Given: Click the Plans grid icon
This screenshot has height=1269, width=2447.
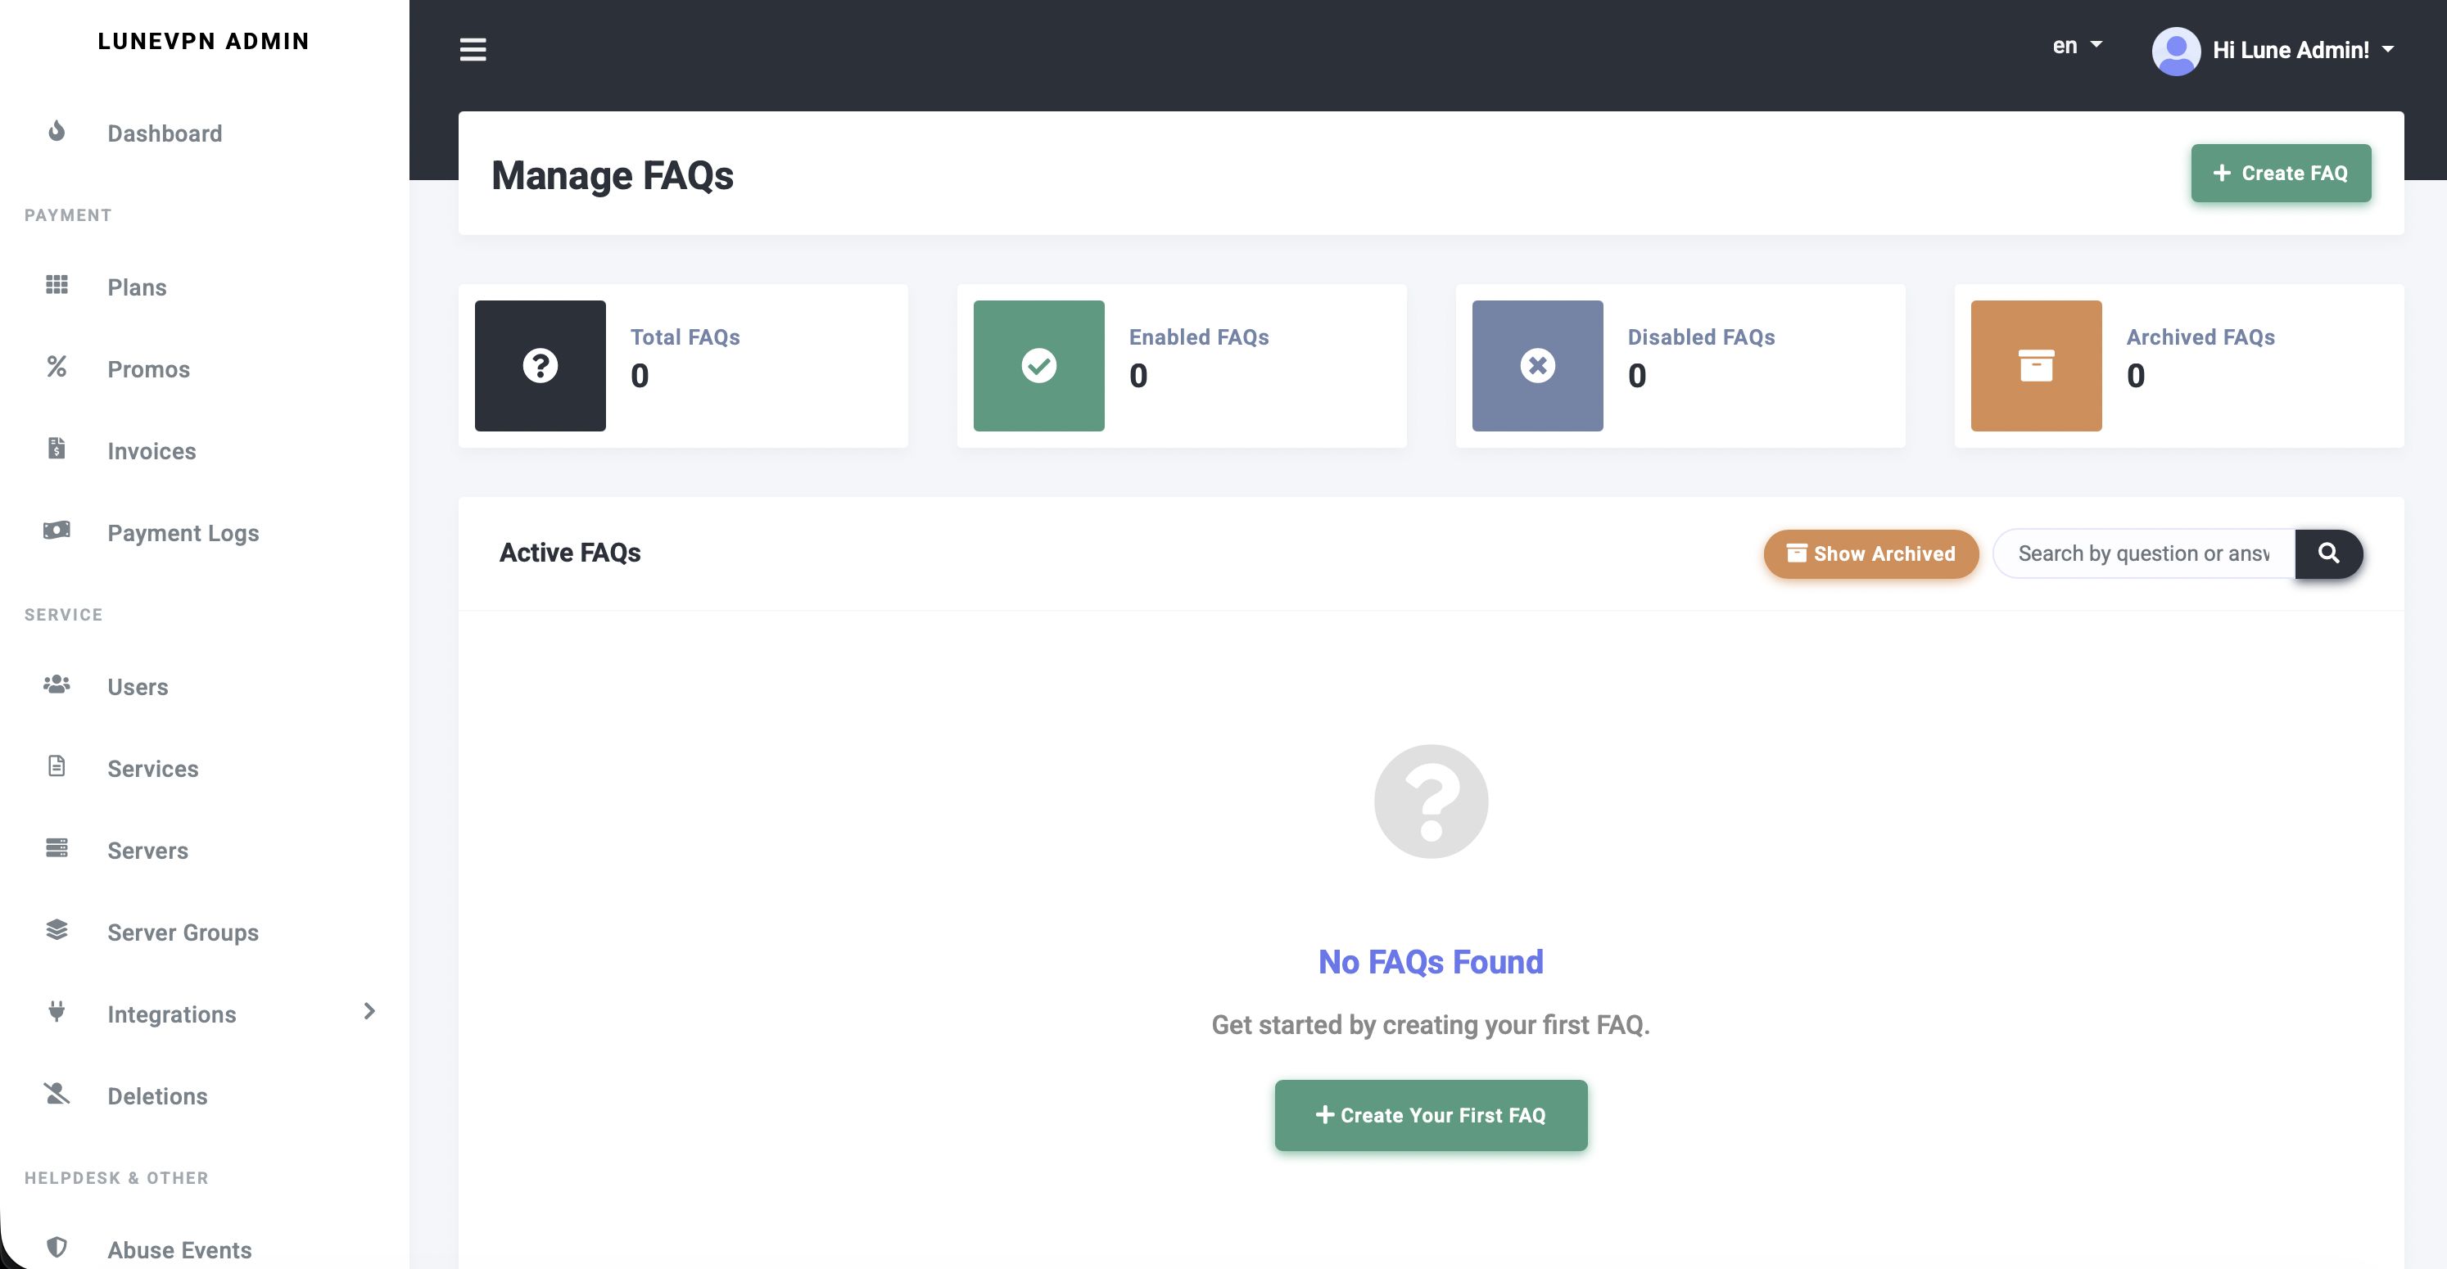Looking at the screenshot, I should 57,285.
